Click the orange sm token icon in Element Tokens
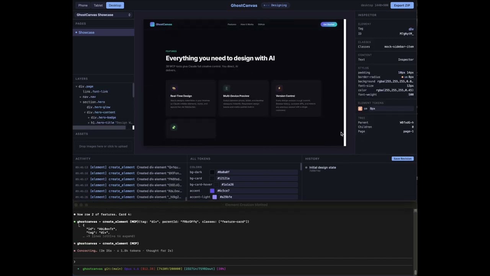Viewport: 490px width, 276px height. pos(360,108)
